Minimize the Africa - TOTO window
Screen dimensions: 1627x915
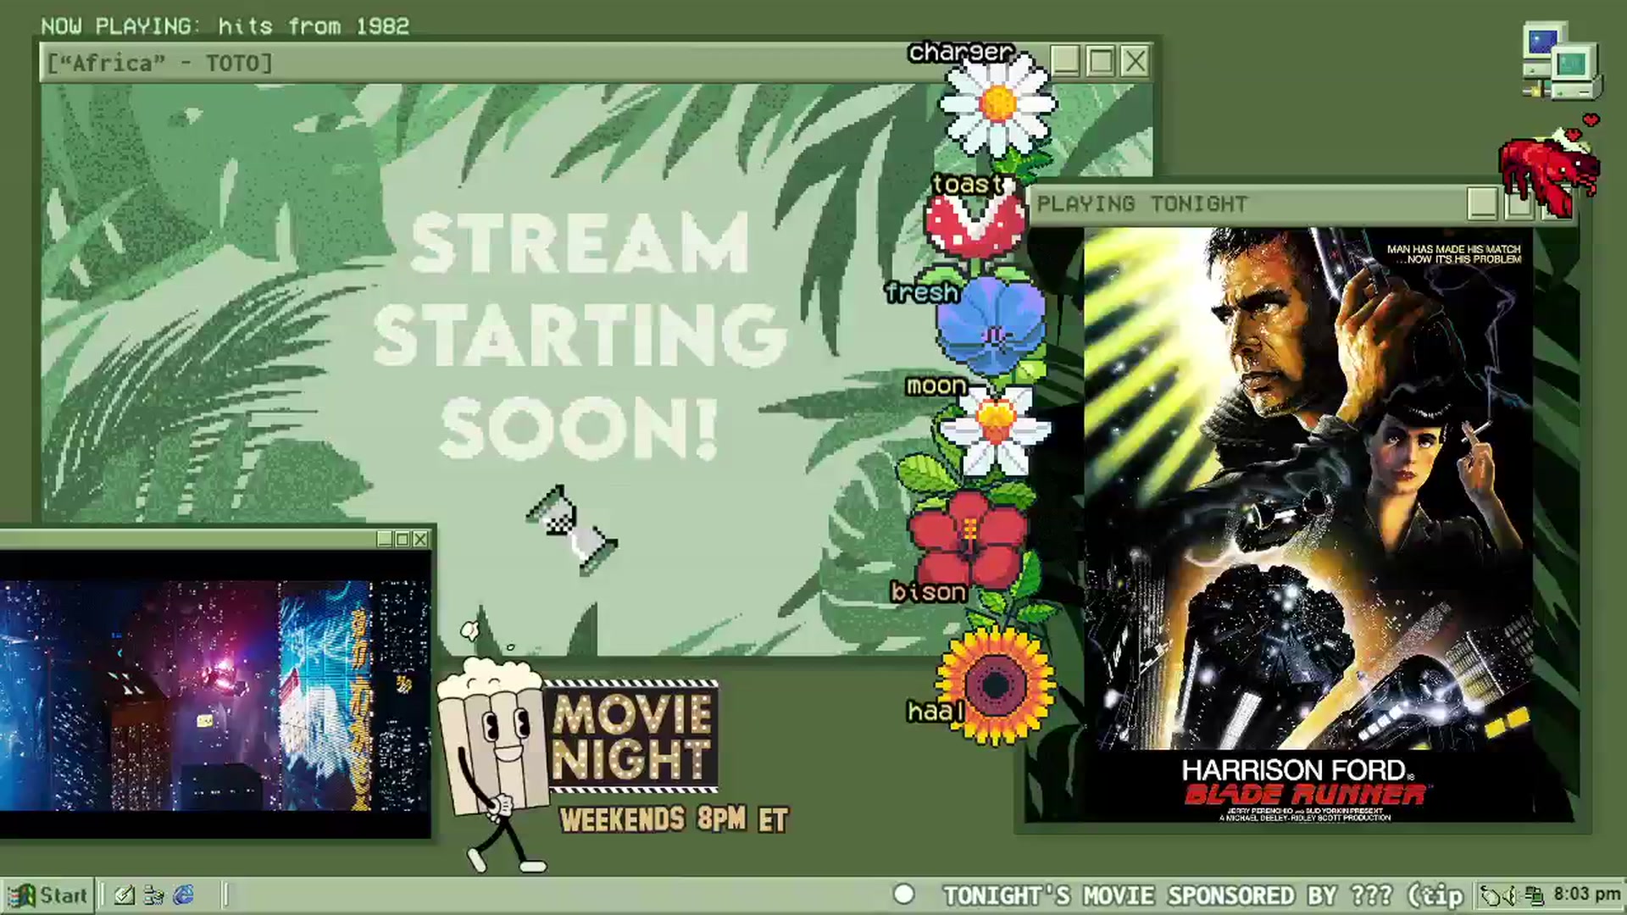(1065, 62)
